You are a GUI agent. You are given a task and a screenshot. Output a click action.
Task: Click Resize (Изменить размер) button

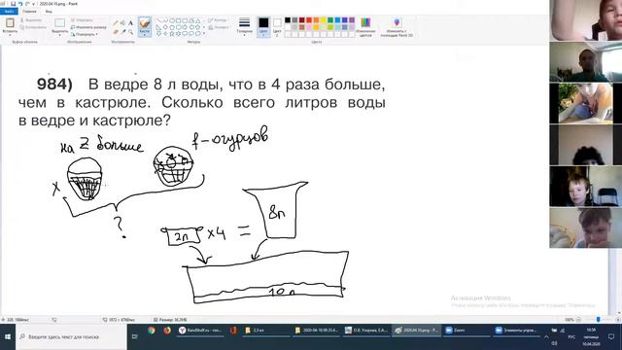coord(88,27)
